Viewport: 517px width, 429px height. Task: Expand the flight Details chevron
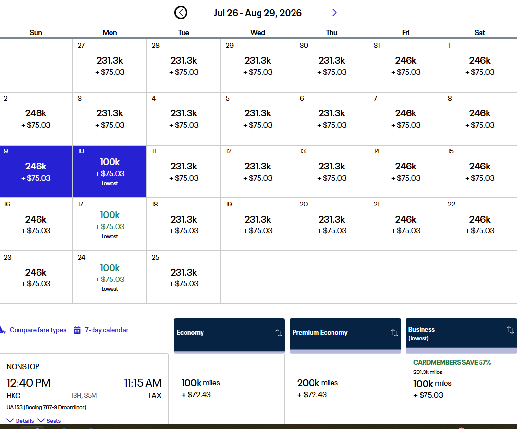click(x=11, y=421)
